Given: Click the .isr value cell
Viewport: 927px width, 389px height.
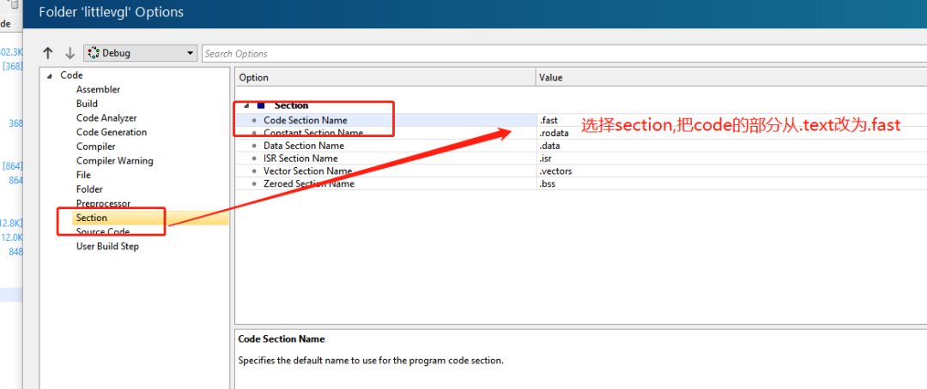Looking at the screenshot, I should point(732,159).
